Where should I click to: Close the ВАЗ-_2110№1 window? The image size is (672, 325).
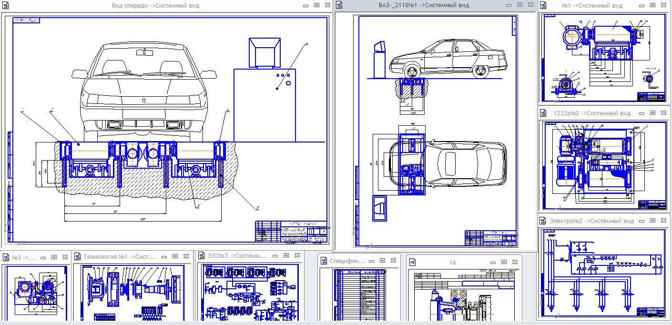(x=531, y=5)
